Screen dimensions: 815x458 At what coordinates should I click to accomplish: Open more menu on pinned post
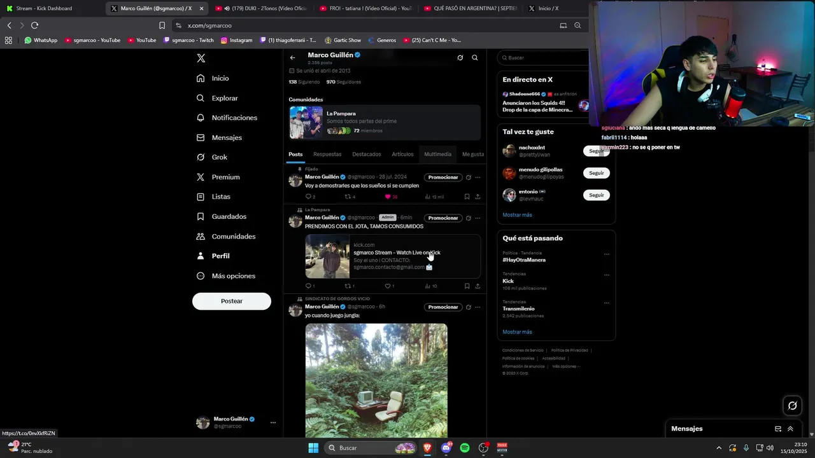pyautogui.click(x=478, y=177)
